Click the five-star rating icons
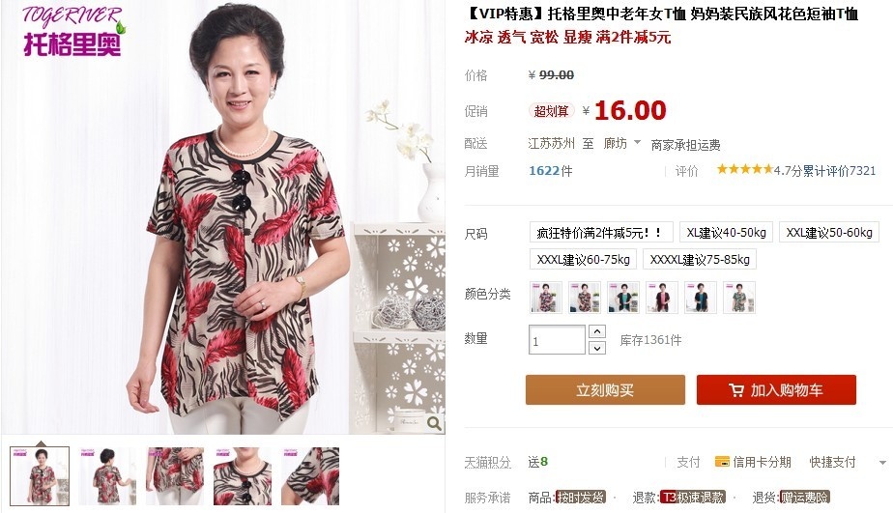 [x=744, y=170]
